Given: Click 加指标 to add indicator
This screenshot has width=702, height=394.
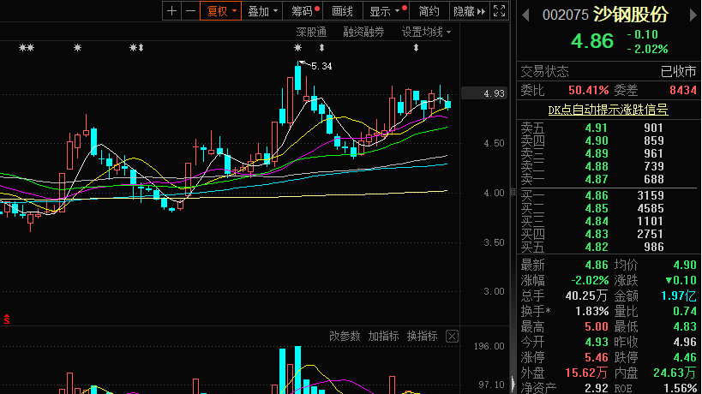Looking at the screenshot, I should click(x=383, y=337).
